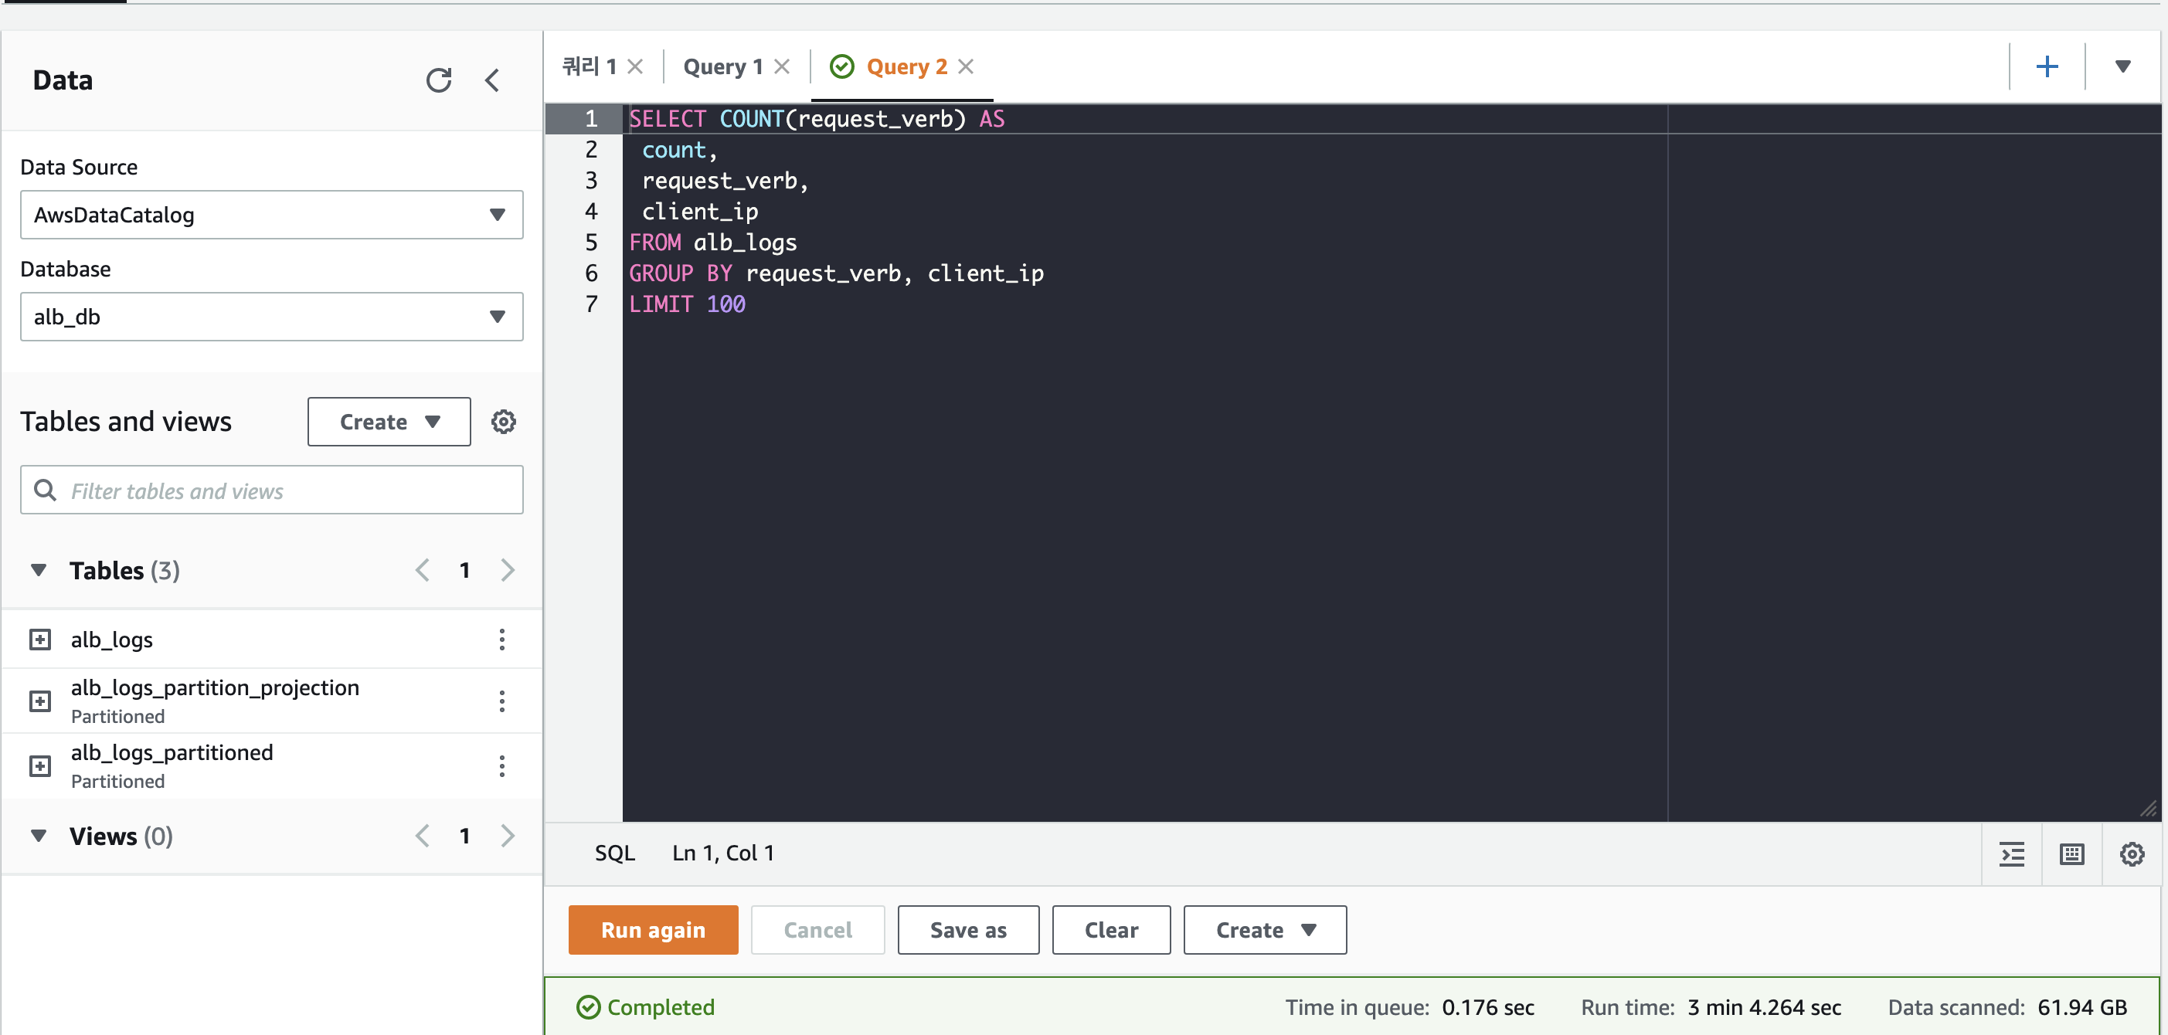The width and height of the screenshot is (2168, 1035).
Task: Expand alb_logs_partition_projection table
Action: 39,701
